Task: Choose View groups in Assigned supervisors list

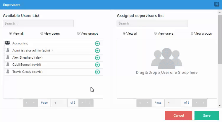Action: pos(192,33)
